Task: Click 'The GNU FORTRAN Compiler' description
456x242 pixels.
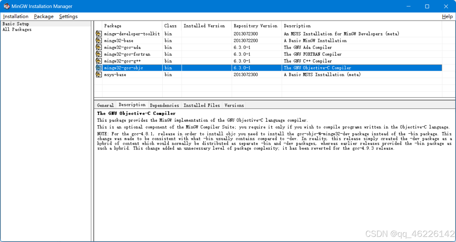Action: coord(313,54)
